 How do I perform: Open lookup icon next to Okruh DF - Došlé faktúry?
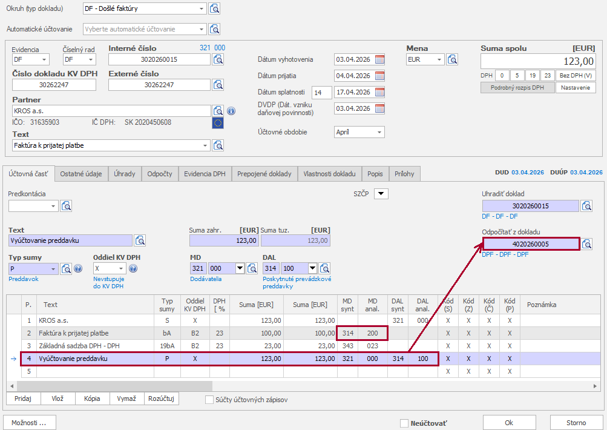(215, 8)
